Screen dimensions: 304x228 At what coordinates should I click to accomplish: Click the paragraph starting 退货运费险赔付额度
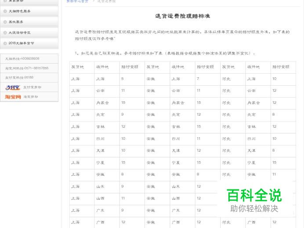click(x=182, y=35)
